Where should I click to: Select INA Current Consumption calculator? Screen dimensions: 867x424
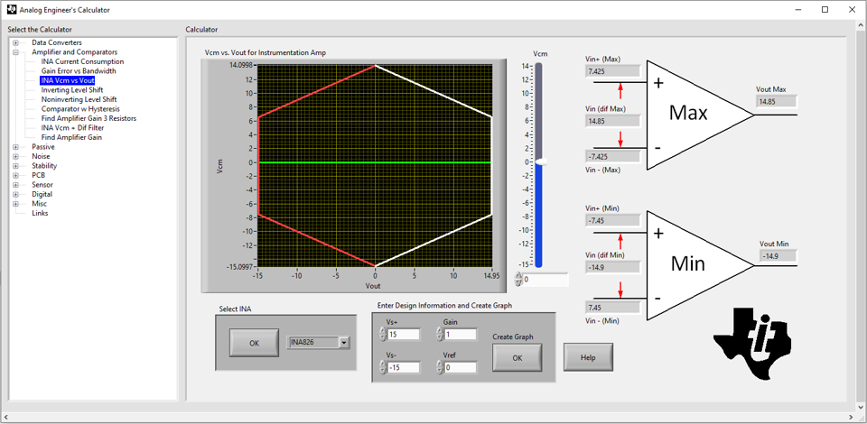[x=82, y=61]
